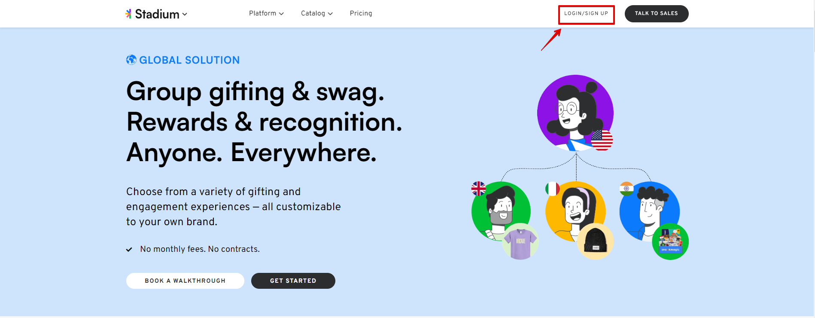Click the GET STARTED button

tap(293, 281)
